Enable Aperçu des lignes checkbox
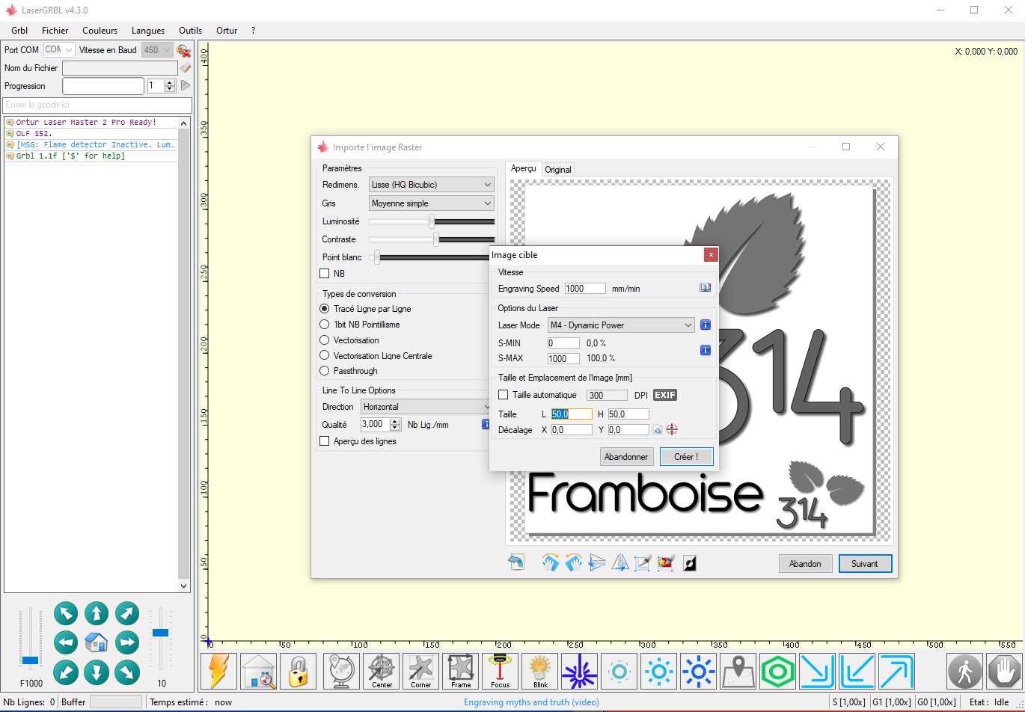 (325, 441)
